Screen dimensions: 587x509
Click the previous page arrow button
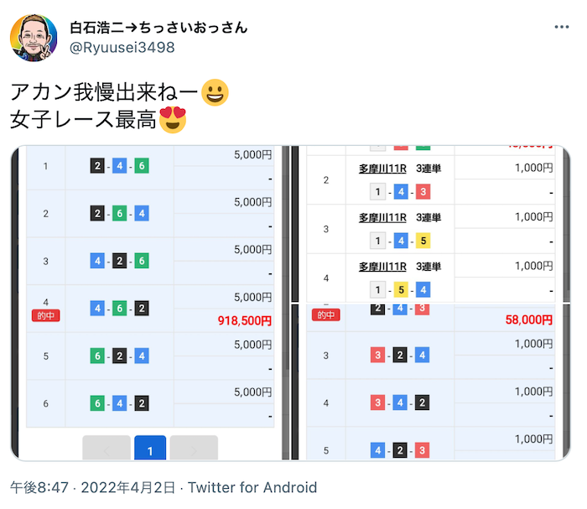pos(106,450)
